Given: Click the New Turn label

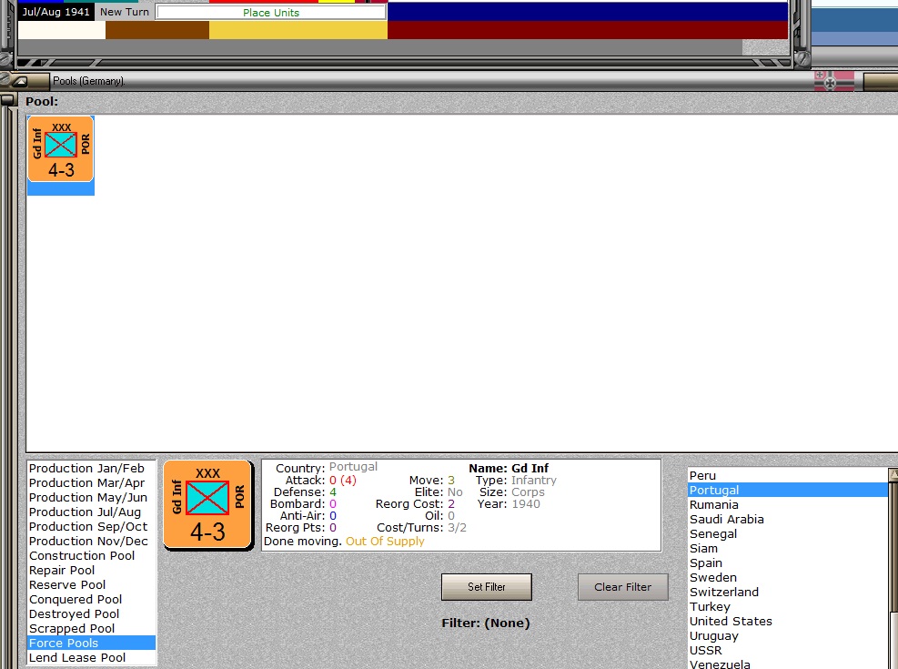Looking at the screenshot, I should [125, 12].
